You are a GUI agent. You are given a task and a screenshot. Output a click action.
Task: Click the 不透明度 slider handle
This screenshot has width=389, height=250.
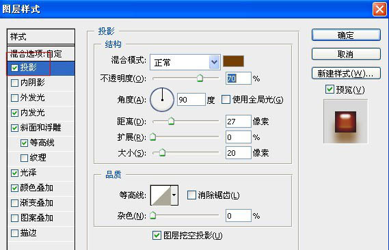(200, 78)
